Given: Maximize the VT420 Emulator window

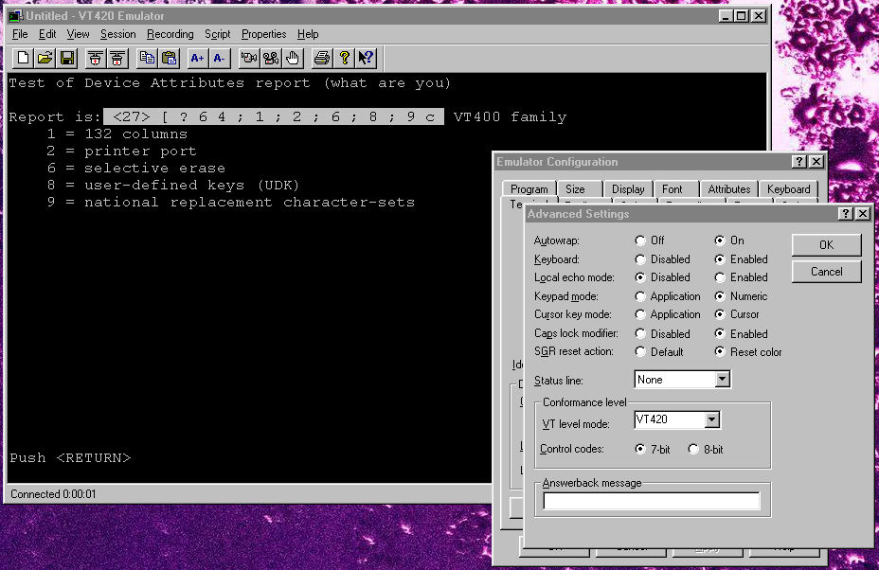Looking at the screenshot, I should pyautogui.click(x=741, y=16).
